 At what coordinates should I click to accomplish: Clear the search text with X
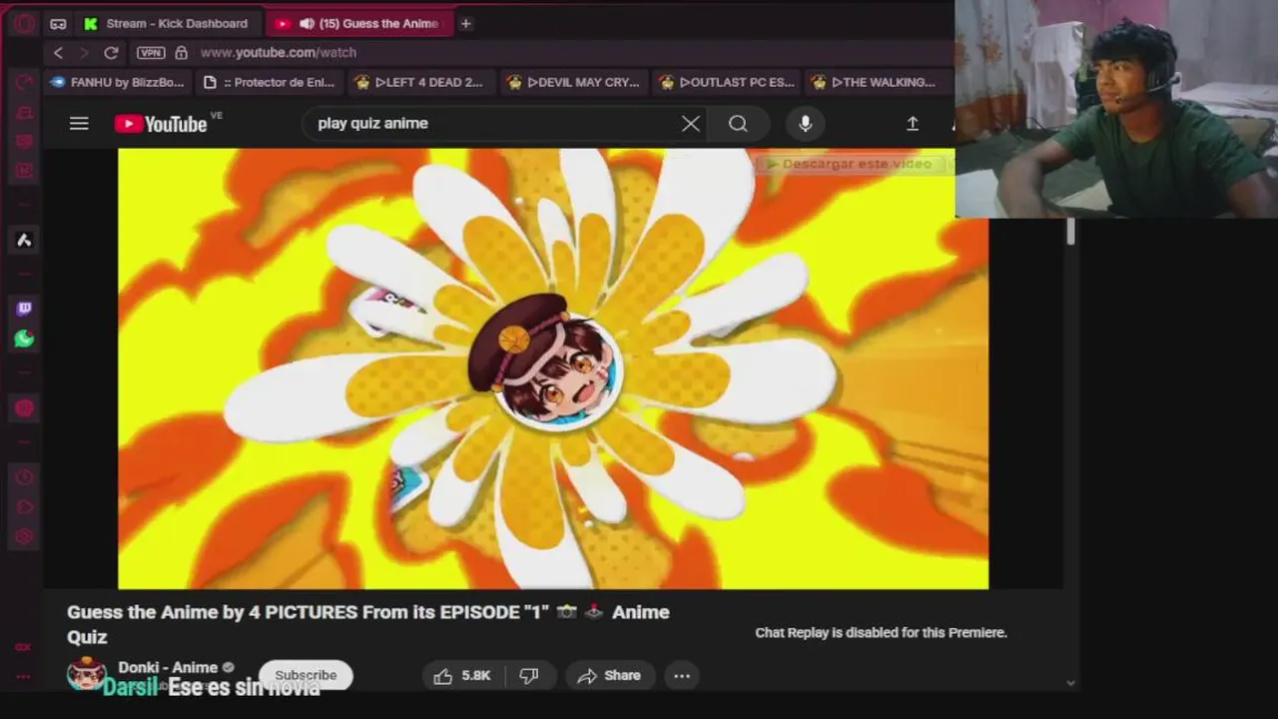(x=690, y=123)
